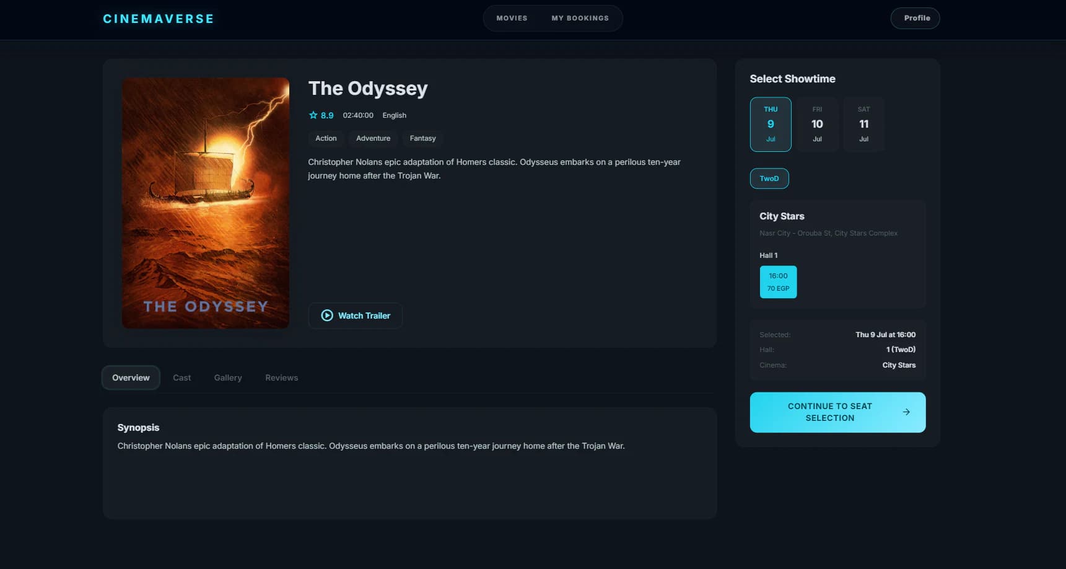The height and width of the screenshot is (569, 1066).
Task: Open the Reviews tab
Action: click(x=281, y=377)
